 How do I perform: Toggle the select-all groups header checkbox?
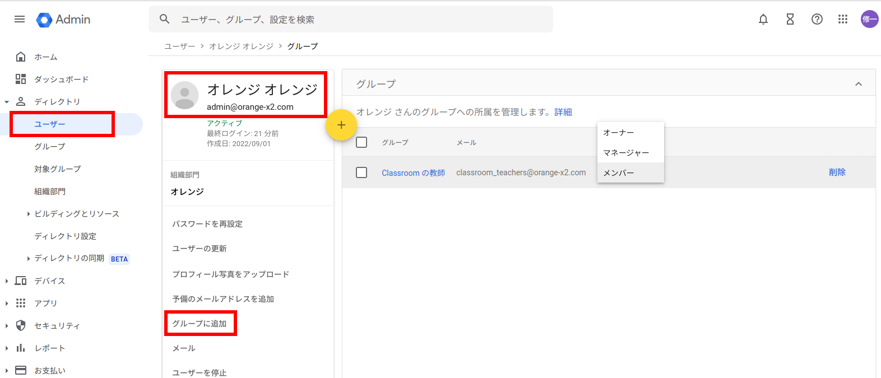pyautogui.click(x=361, y=142)
